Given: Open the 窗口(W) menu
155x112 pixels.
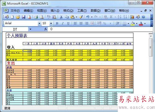Looking at the screenshot, I should tap(110, 11).
